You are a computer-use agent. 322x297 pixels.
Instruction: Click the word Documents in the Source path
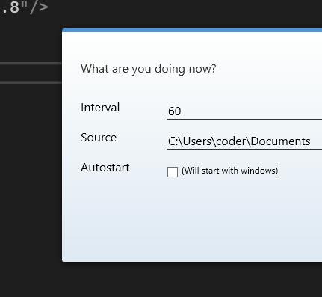[281, 141]
